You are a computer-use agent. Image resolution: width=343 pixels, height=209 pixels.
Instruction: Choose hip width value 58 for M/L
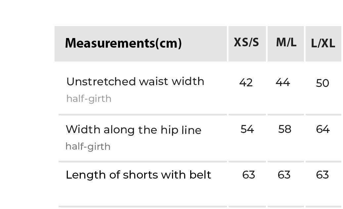285,129
